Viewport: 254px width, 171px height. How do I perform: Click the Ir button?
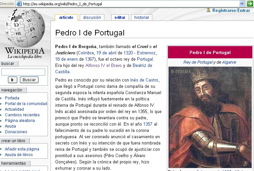(13, 80)
